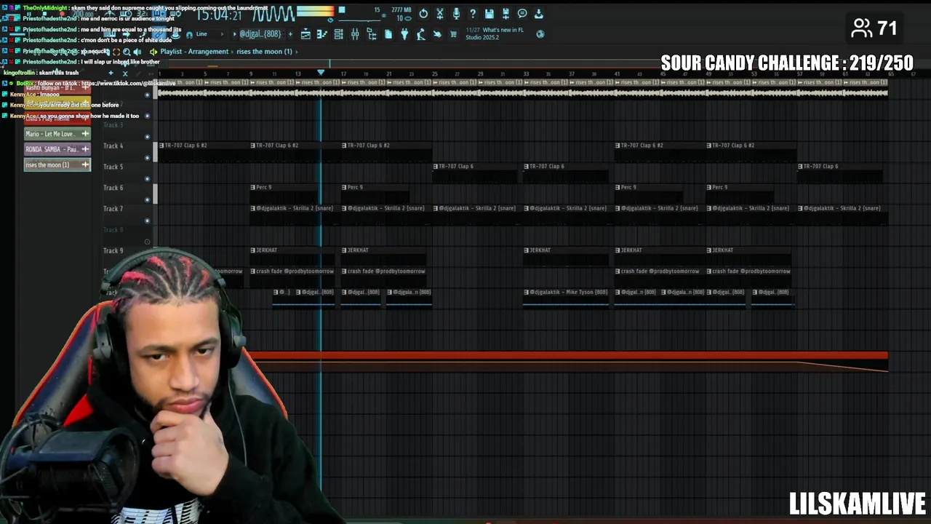
Task: Select Mario – Let Me Love pattern
Action: [57, 134]
